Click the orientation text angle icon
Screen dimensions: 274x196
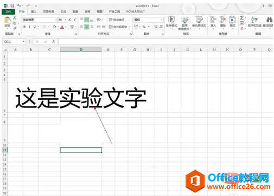tap(99, 20)
